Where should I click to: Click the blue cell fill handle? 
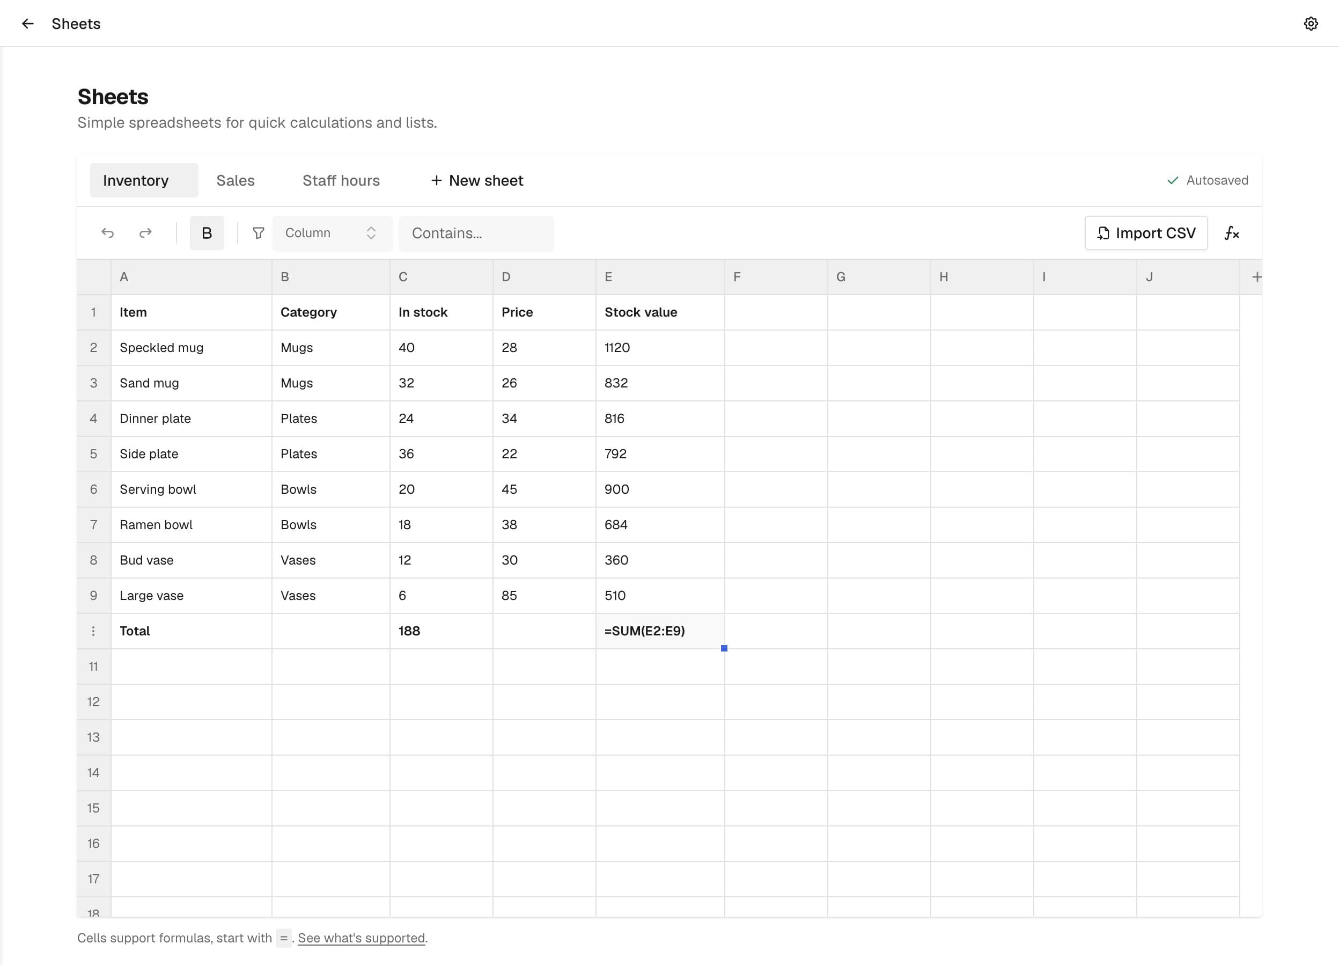coord(724,648)
